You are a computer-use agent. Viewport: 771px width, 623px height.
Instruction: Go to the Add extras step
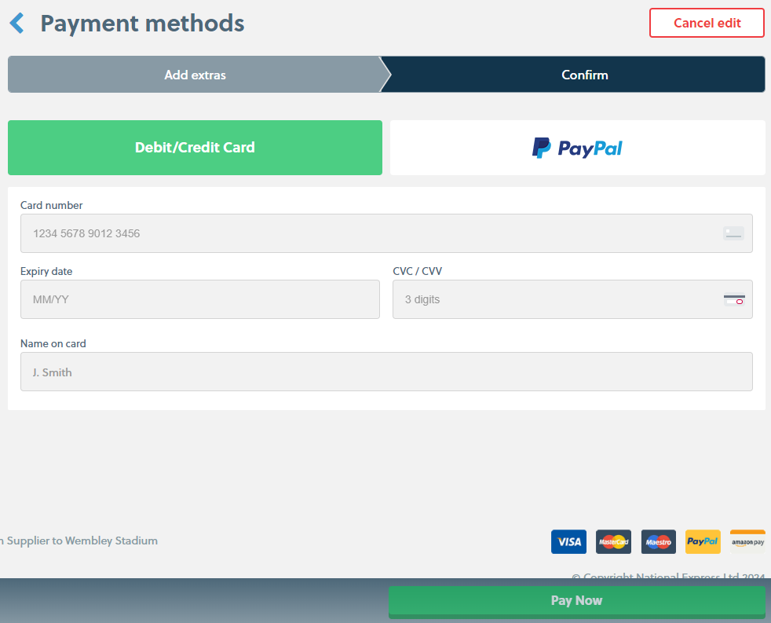[x=195, y=75]
